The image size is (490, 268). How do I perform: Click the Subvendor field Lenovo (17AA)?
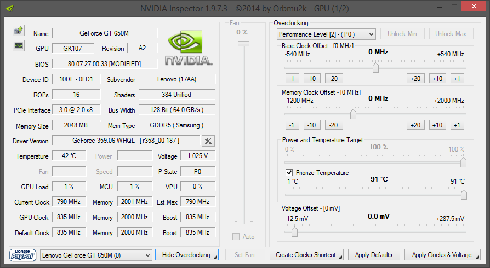tap(177, 79)
